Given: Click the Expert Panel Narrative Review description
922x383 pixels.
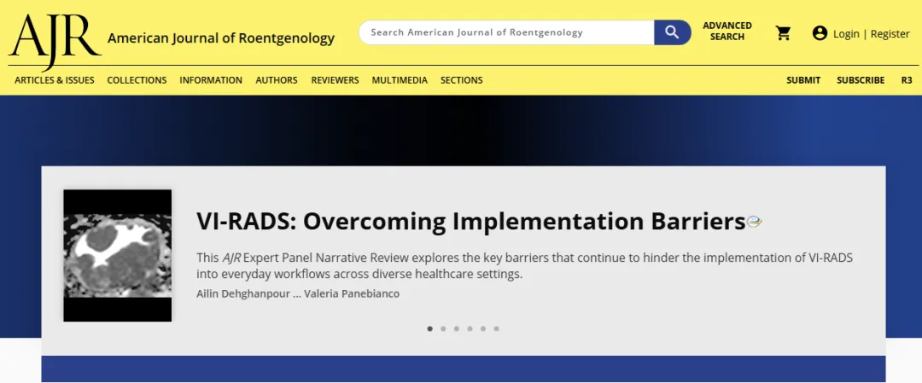Looking at the screenshot, I should tap(524, 265).
